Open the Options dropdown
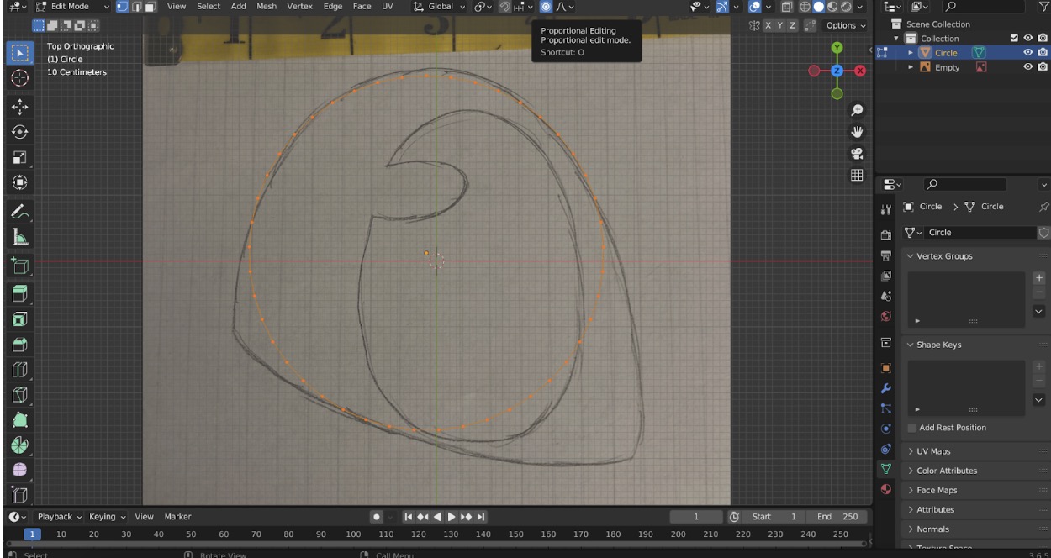 pyautogui.click(x=845, y=25)
